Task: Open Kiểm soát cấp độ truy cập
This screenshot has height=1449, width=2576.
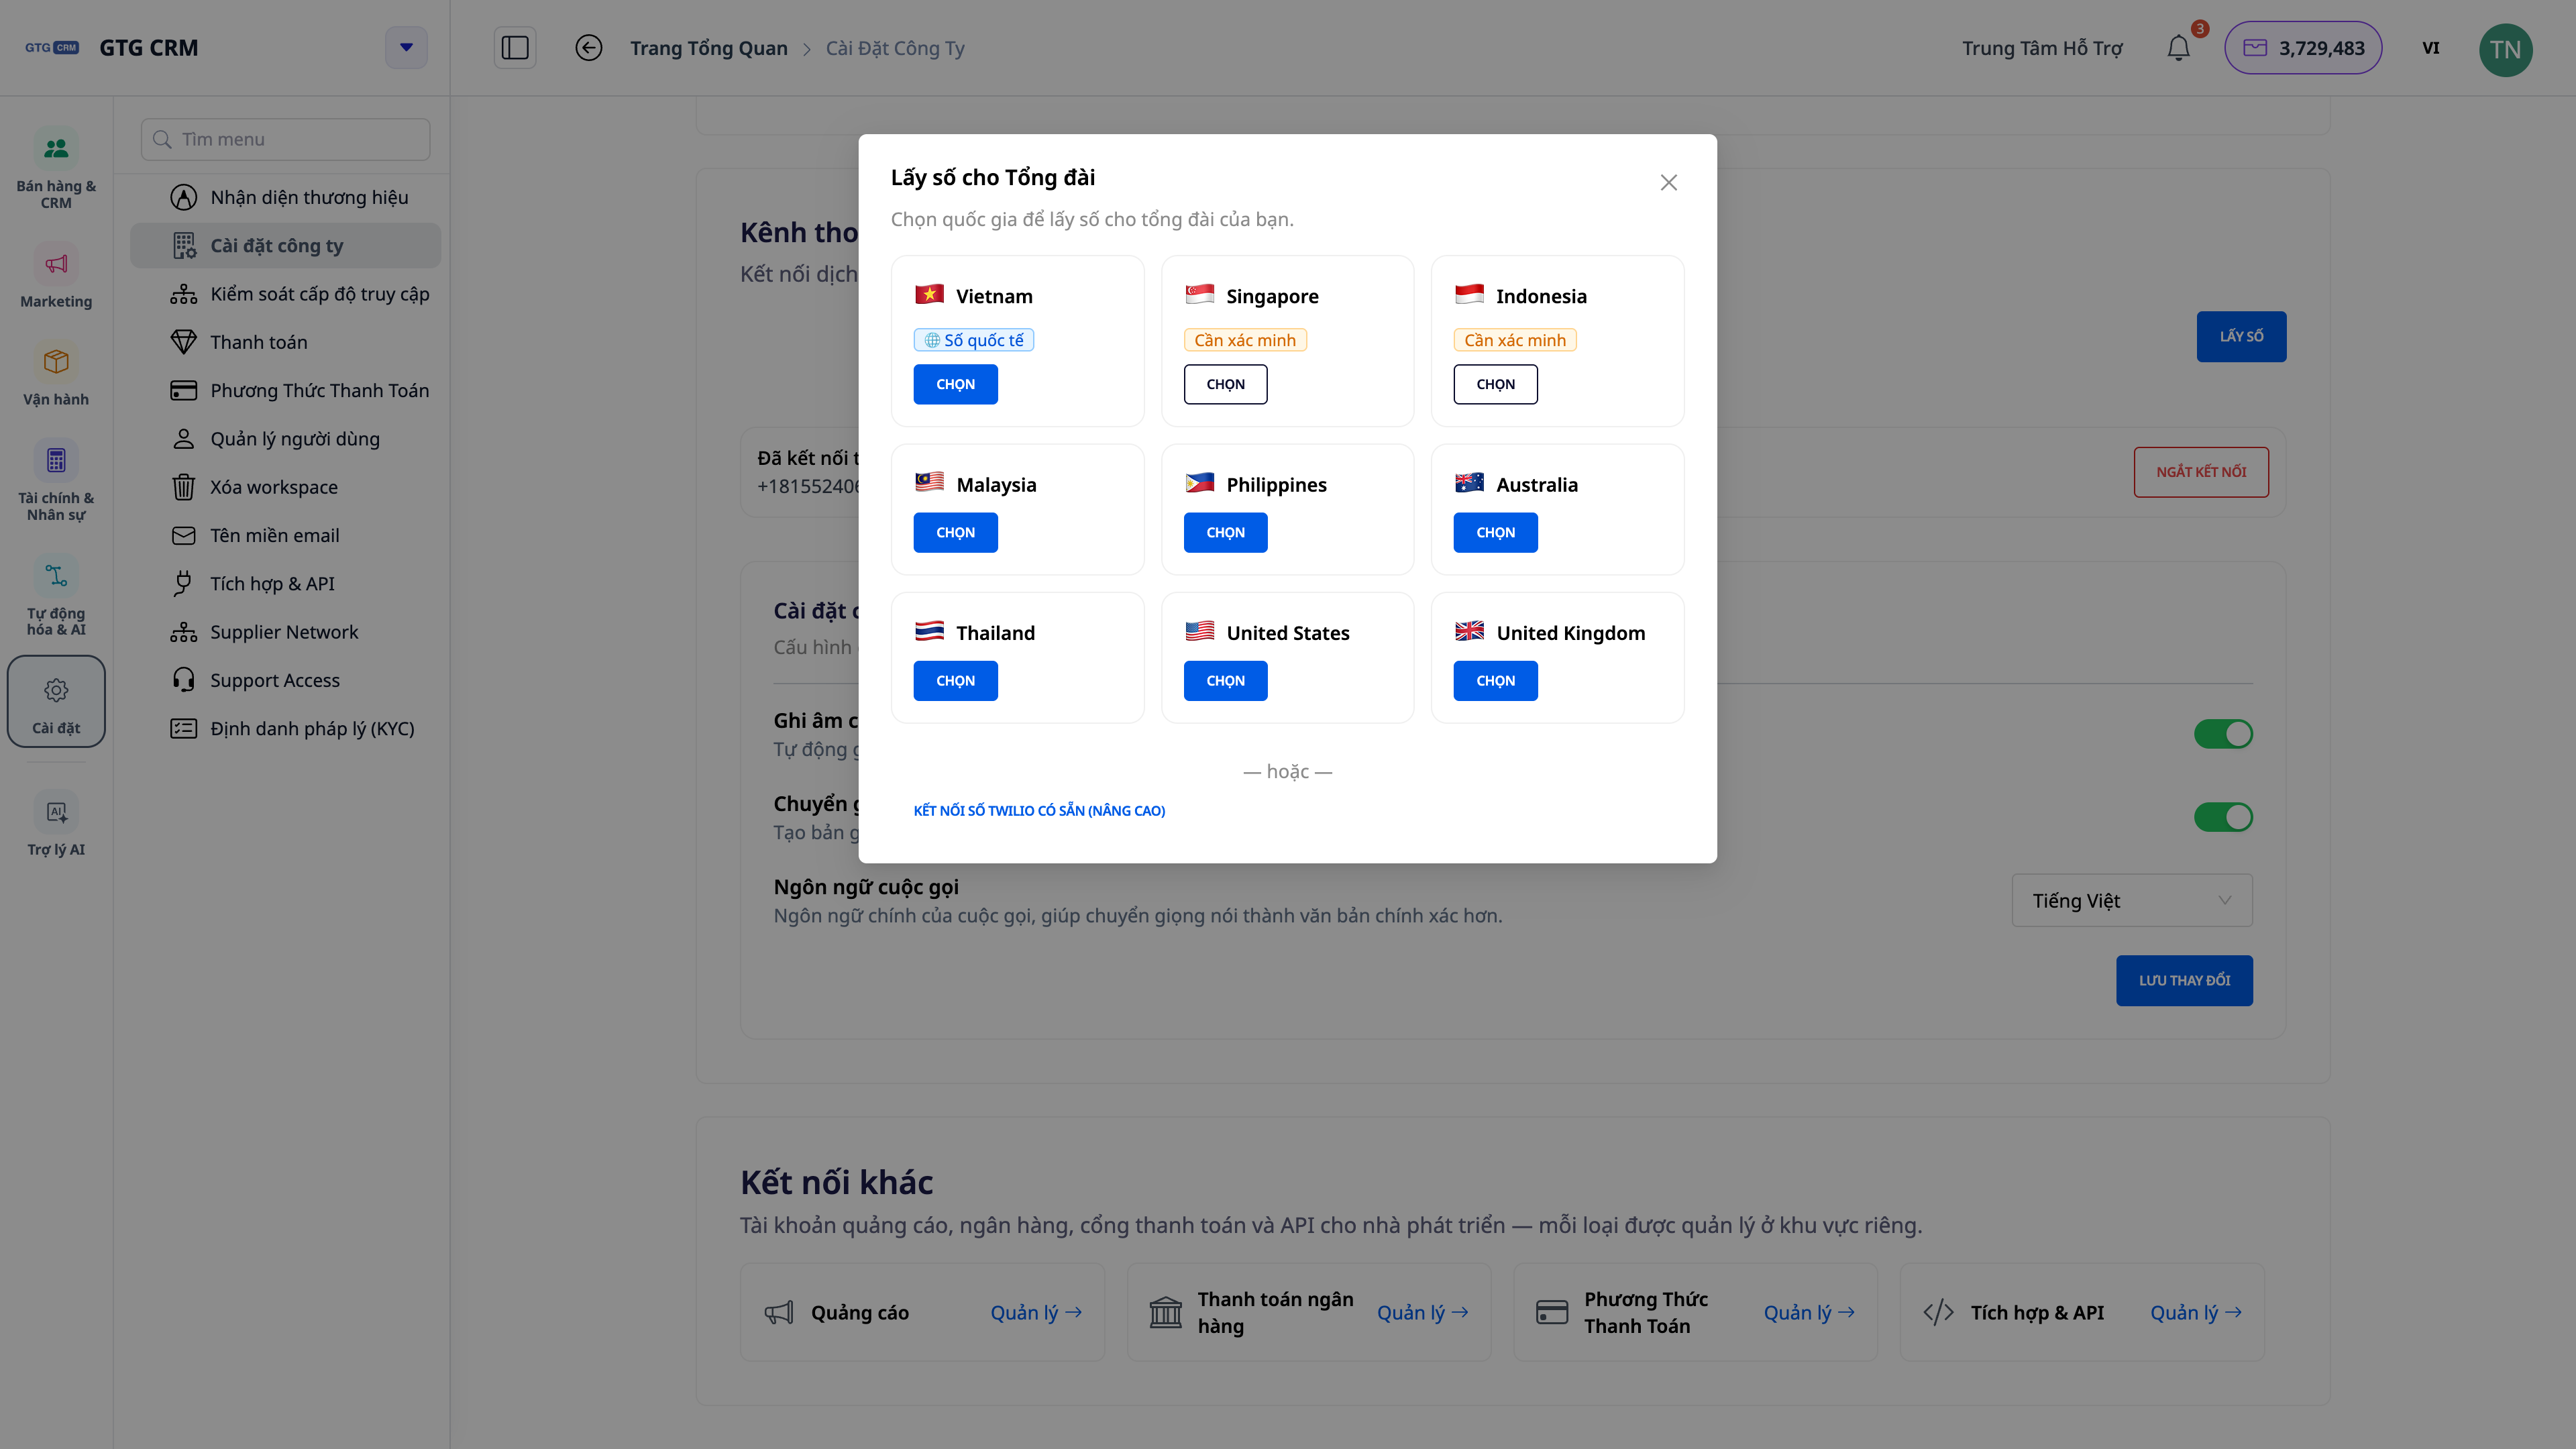Action: pyautogui.click(x=286, y=294)
